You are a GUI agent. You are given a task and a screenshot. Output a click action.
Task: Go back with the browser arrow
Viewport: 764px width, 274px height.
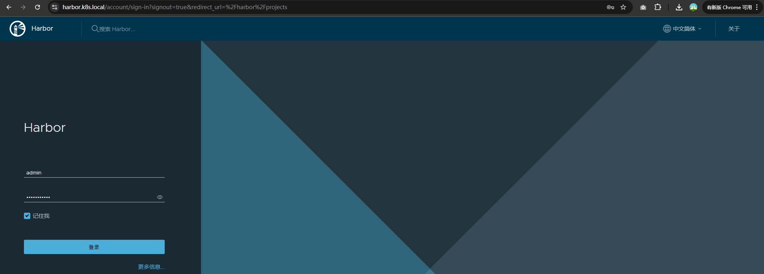click(x=9, y=7)
